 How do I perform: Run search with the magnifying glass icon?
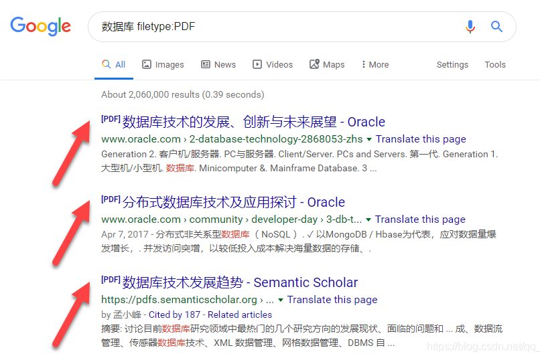coord(496,27)
